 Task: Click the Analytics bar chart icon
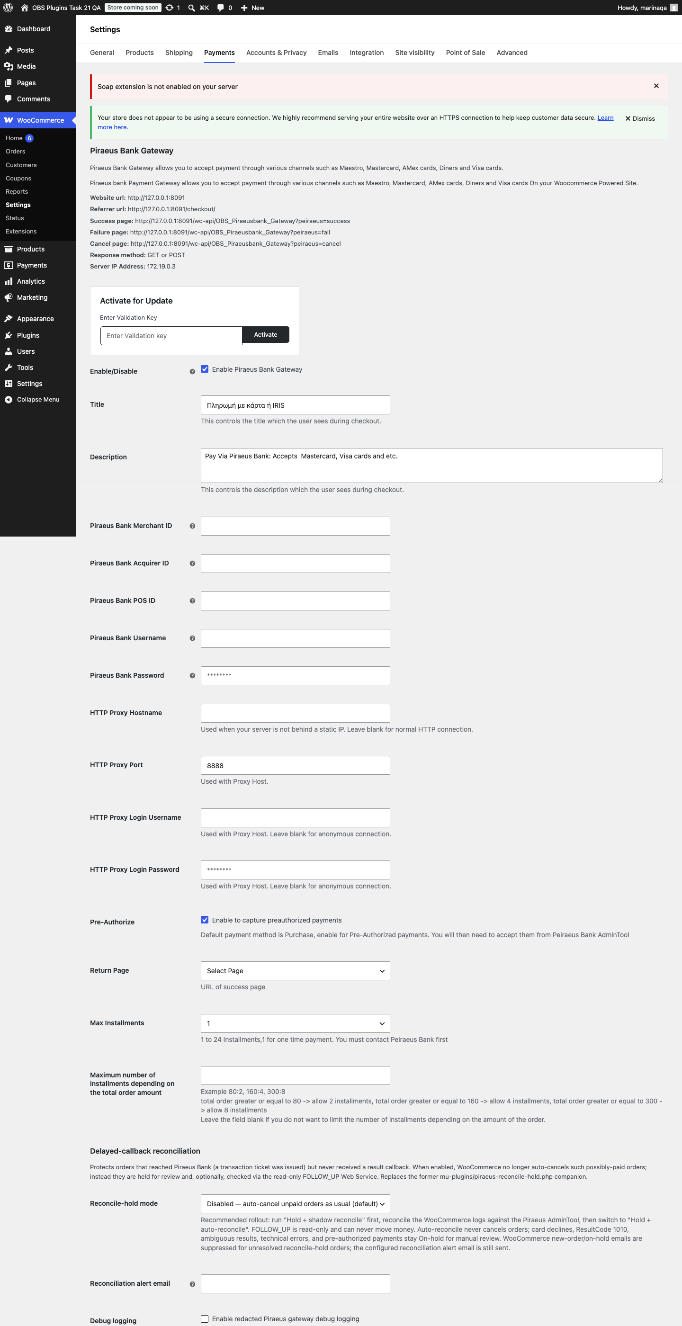[x=8, y=281]
